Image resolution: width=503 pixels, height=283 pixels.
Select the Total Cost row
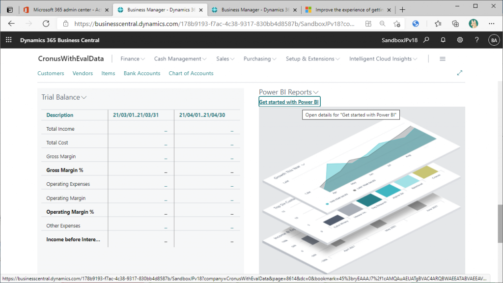click(140, 142)
